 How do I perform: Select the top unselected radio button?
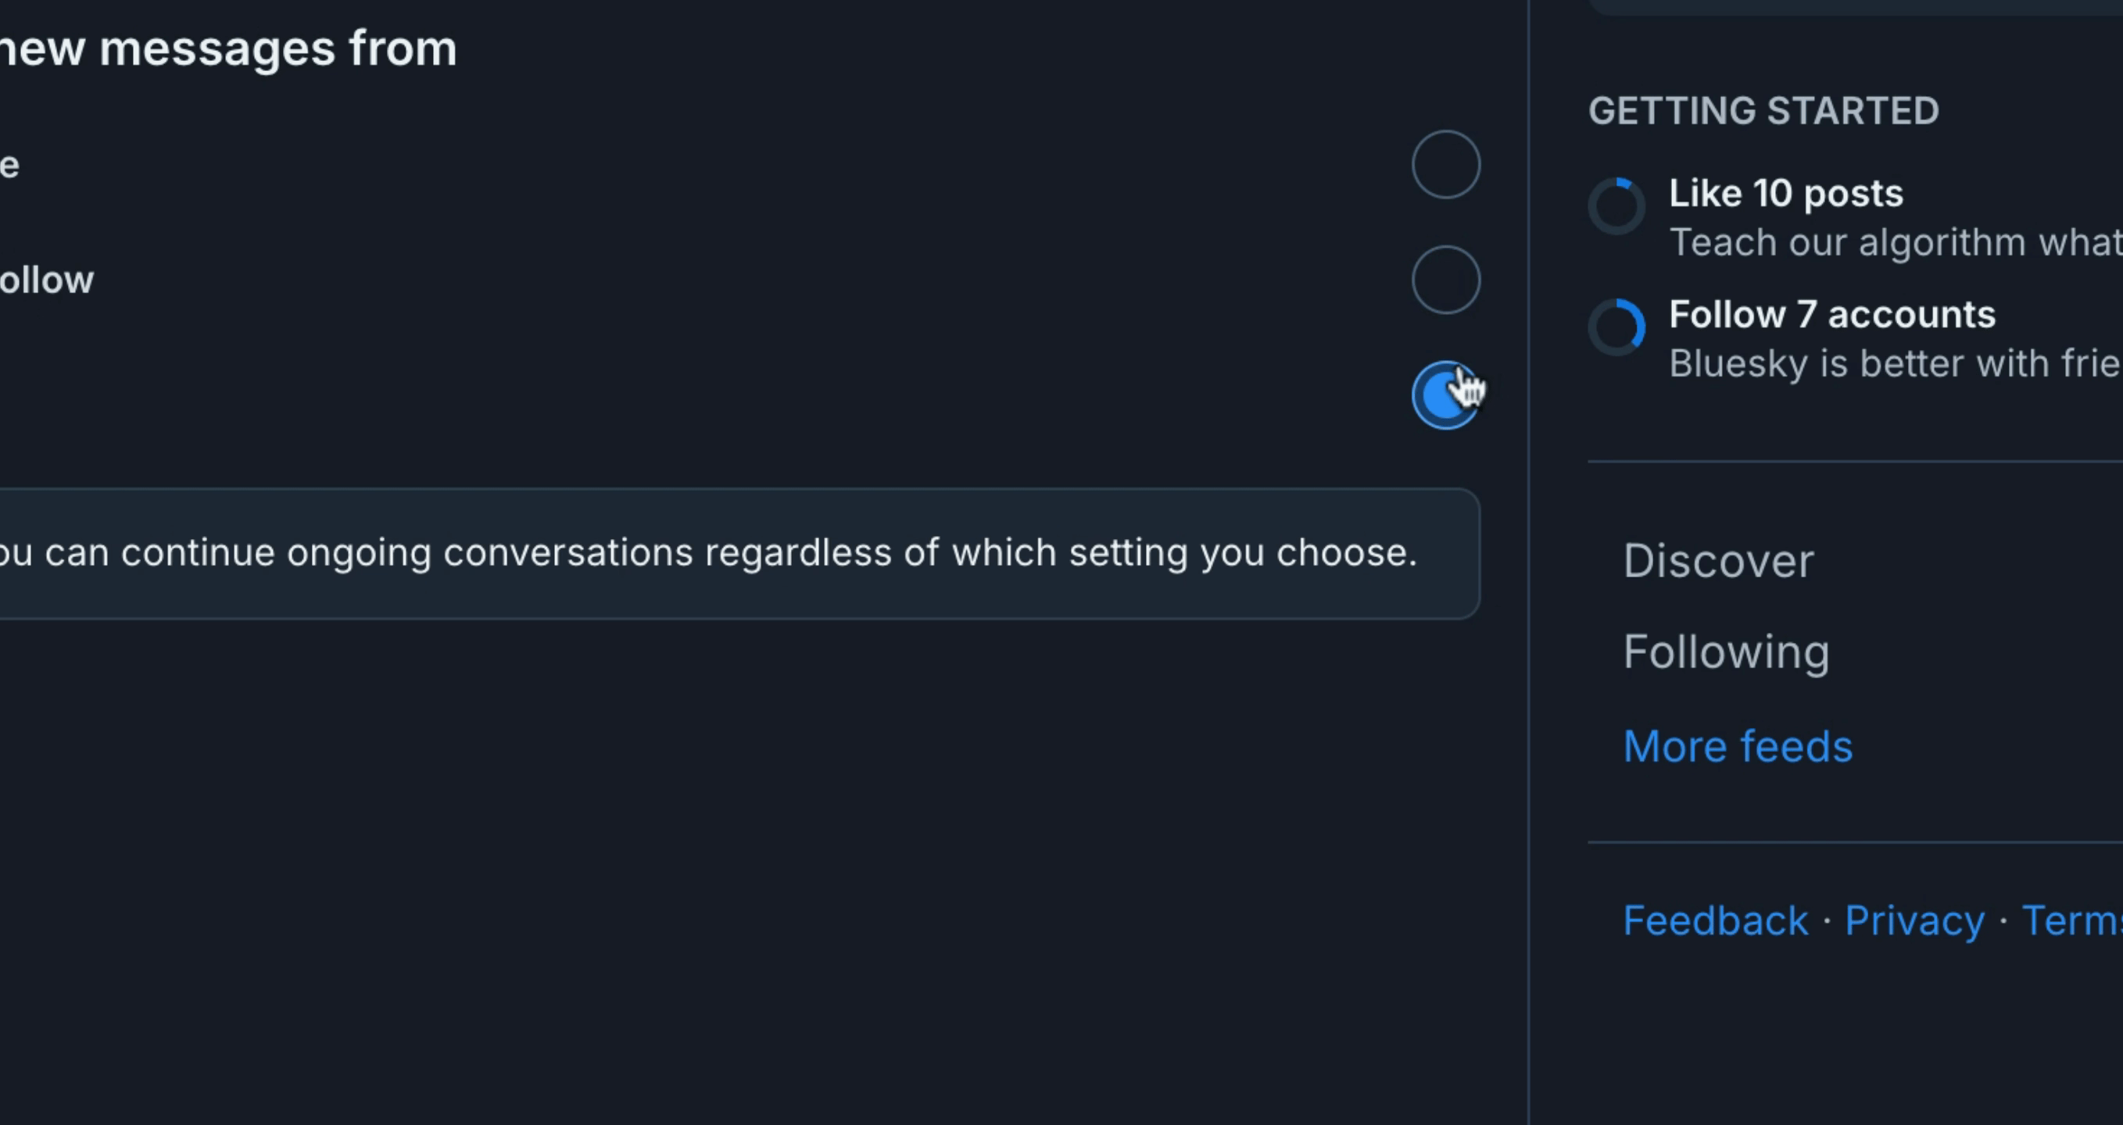(1445, 165)
